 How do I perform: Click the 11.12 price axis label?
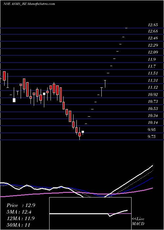click(153, 87)
